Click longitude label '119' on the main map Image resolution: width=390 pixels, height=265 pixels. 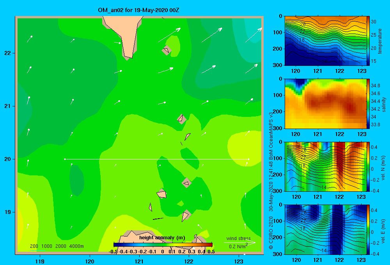click(x=40, y=261)
